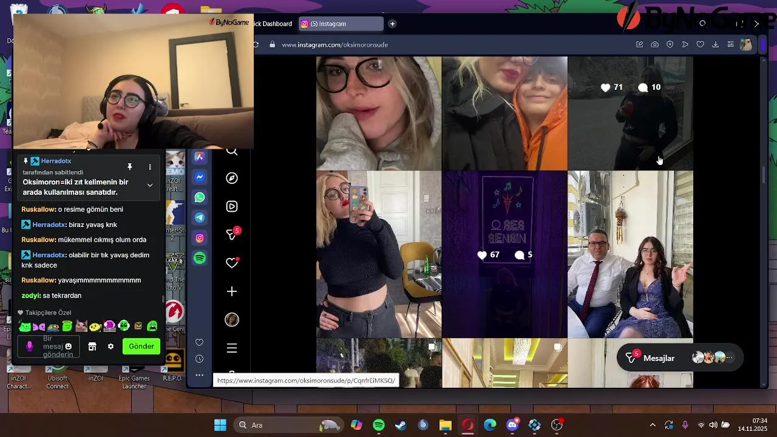Open Opera sidebar history clock icon
Viewport: 777px width, 437px height.
tap(199, 359)
